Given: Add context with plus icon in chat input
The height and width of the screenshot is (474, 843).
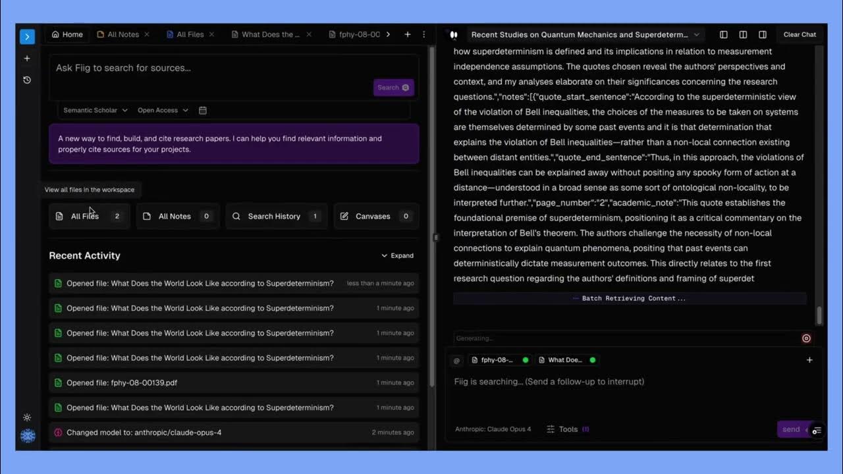Looking at the screenshot, I should click(x=809, y=360).
